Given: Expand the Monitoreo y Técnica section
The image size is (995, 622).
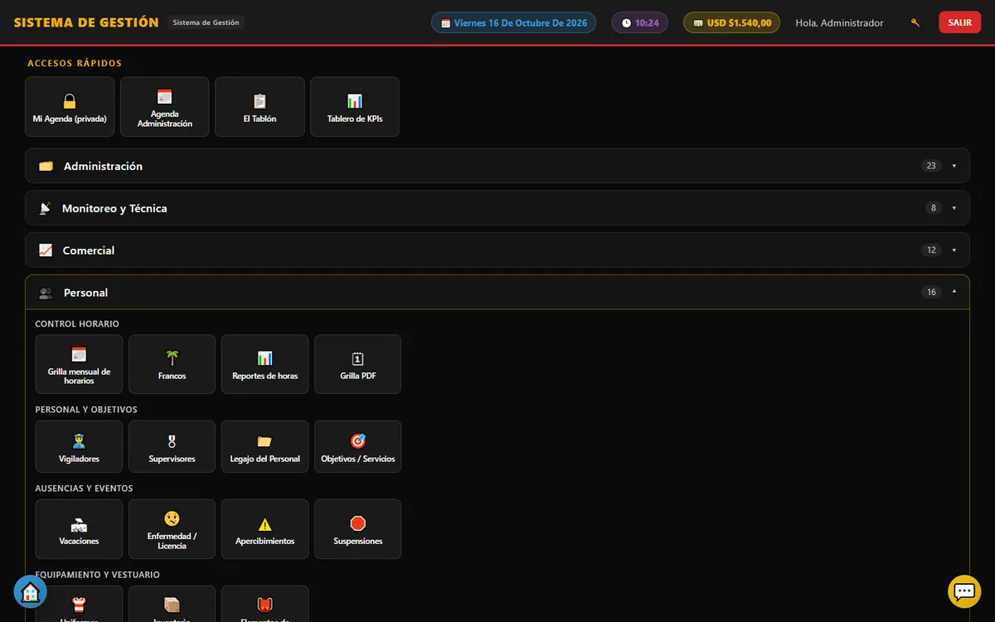Looking at the screenshot, I should click(x=498, y=208).
